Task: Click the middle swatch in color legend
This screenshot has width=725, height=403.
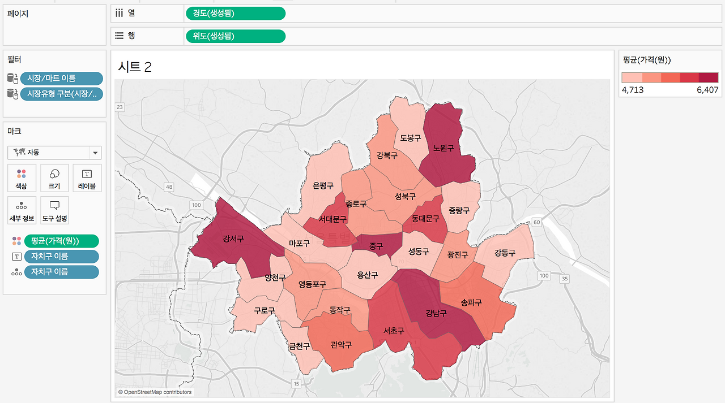Action: 670,77
